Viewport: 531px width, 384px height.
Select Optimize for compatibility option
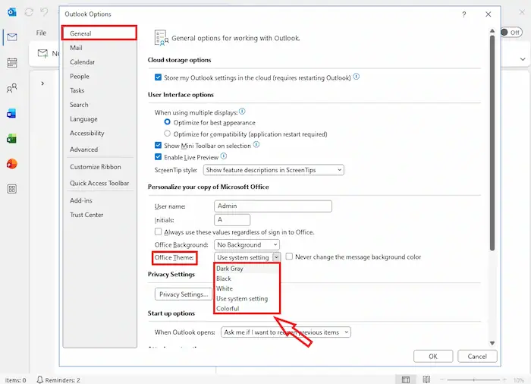168,134
